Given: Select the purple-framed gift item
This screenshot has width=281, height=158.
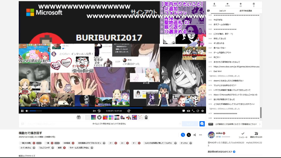Looking at the screenshot, I should [x=134, y=117].
